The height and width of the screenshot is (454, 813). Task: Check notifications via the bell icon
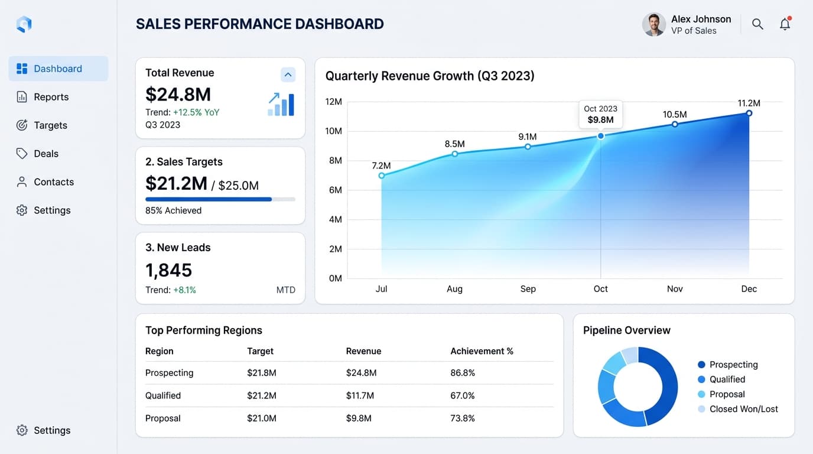[x=785, y=24]
